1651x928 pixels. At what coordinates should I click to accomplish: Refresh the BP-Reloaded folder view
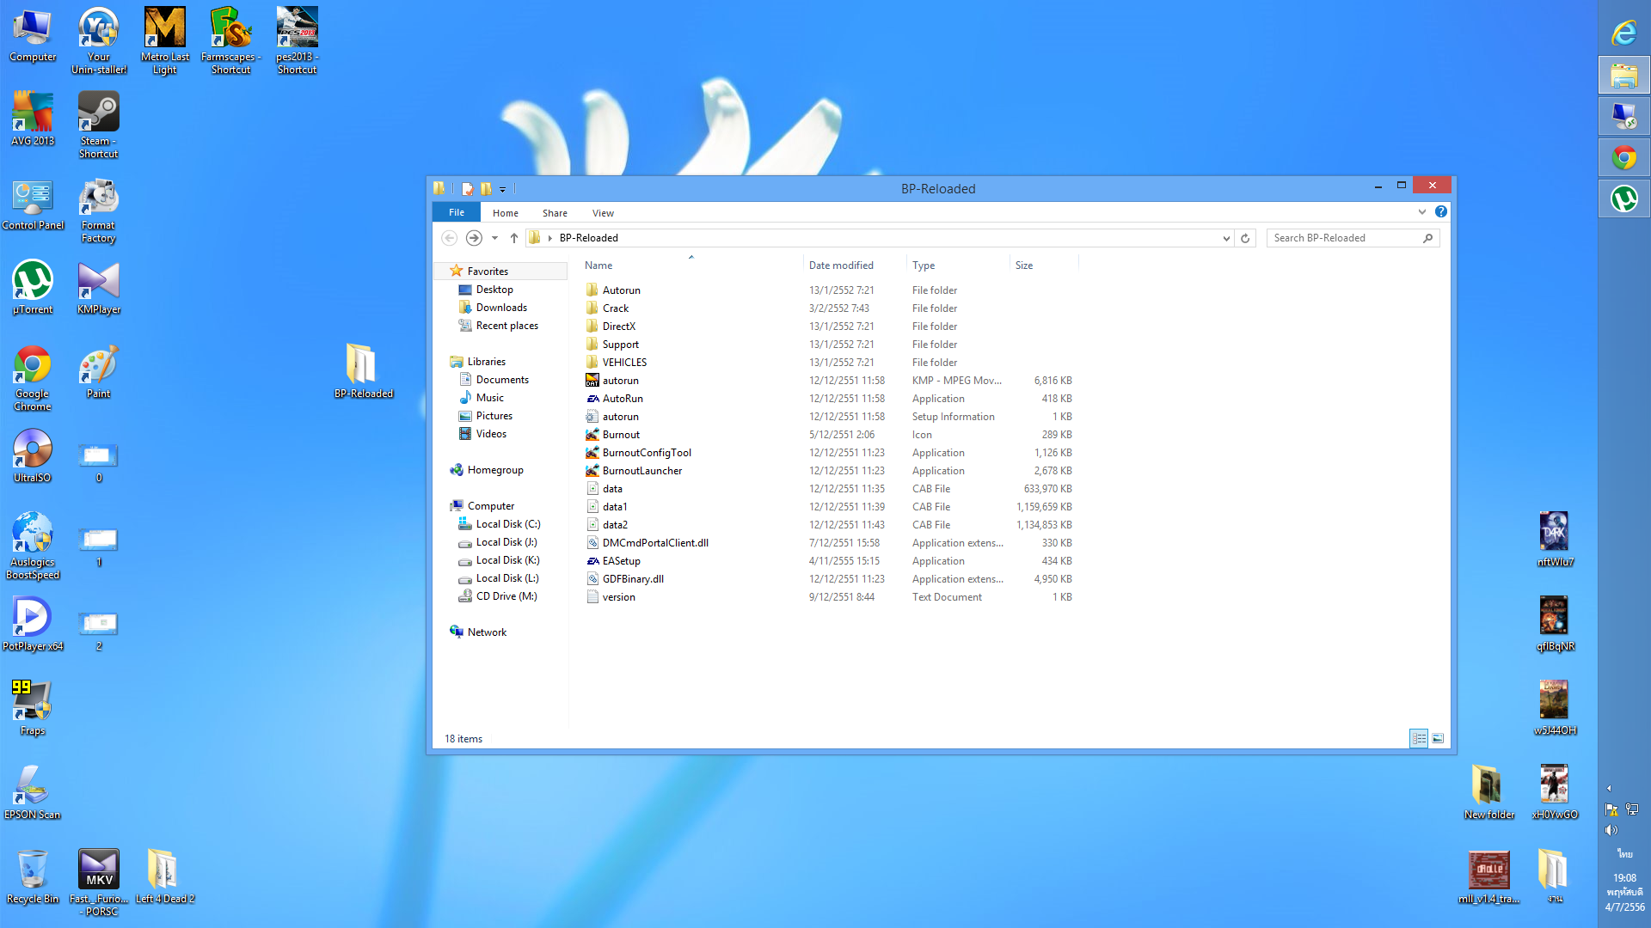pyautogui.click(x=1245, y=238)
